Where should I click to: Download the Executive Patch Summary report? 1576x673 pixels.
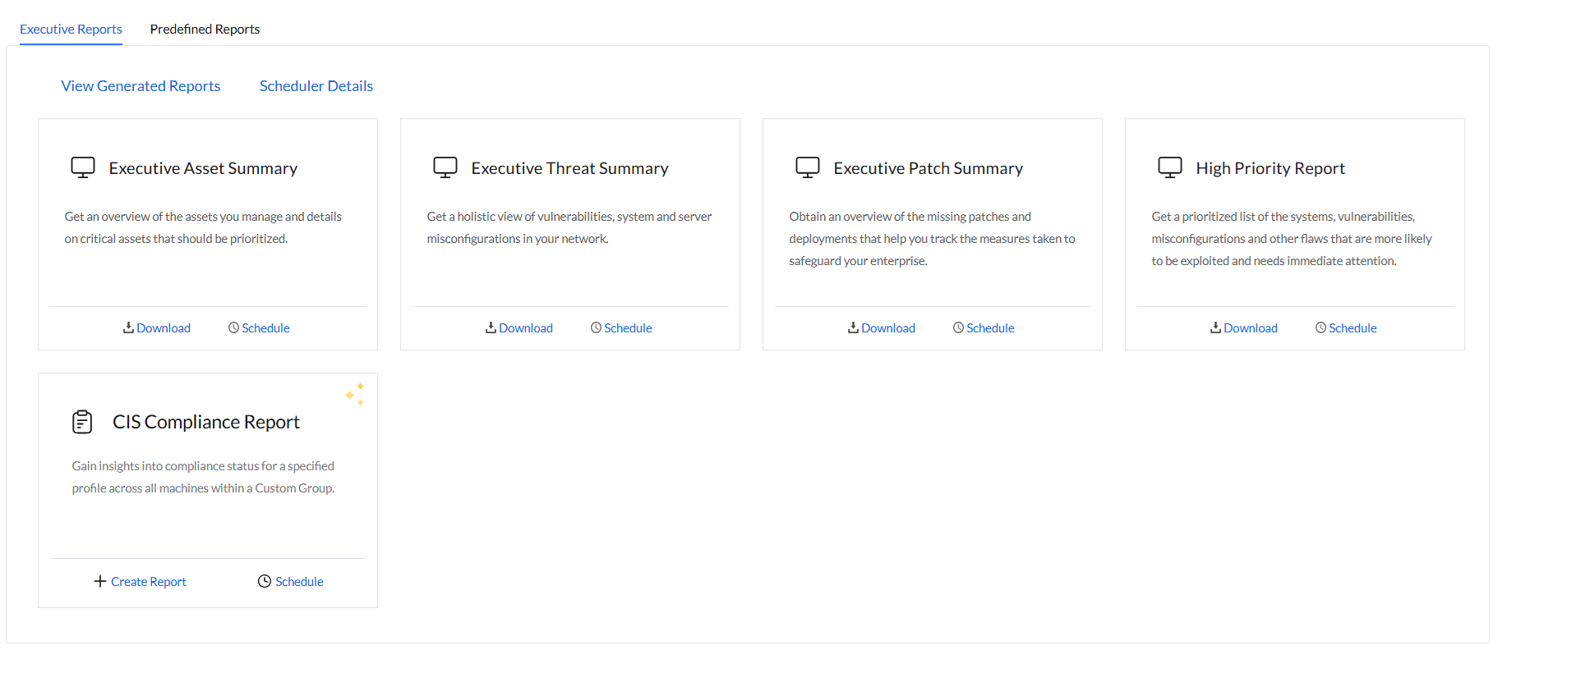882,328
